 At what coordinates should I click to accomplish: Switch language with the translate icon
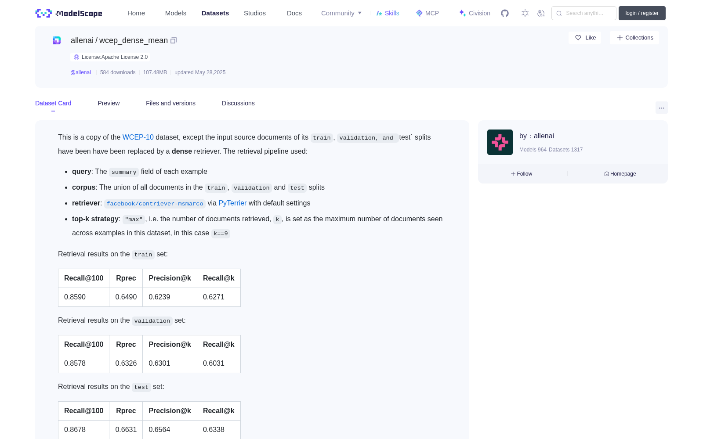[x=541, y=13]
